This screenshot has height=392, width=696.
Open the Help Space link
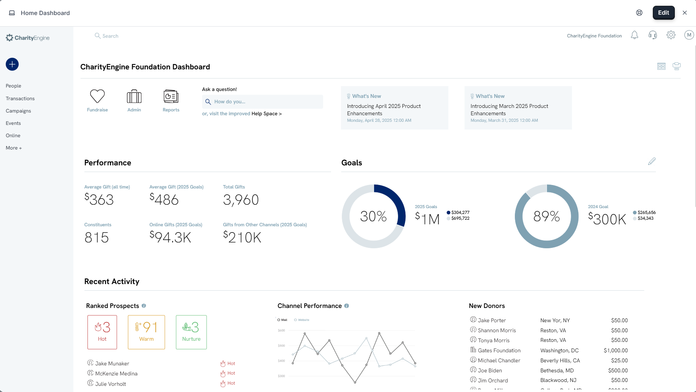[x=267, y=114]
